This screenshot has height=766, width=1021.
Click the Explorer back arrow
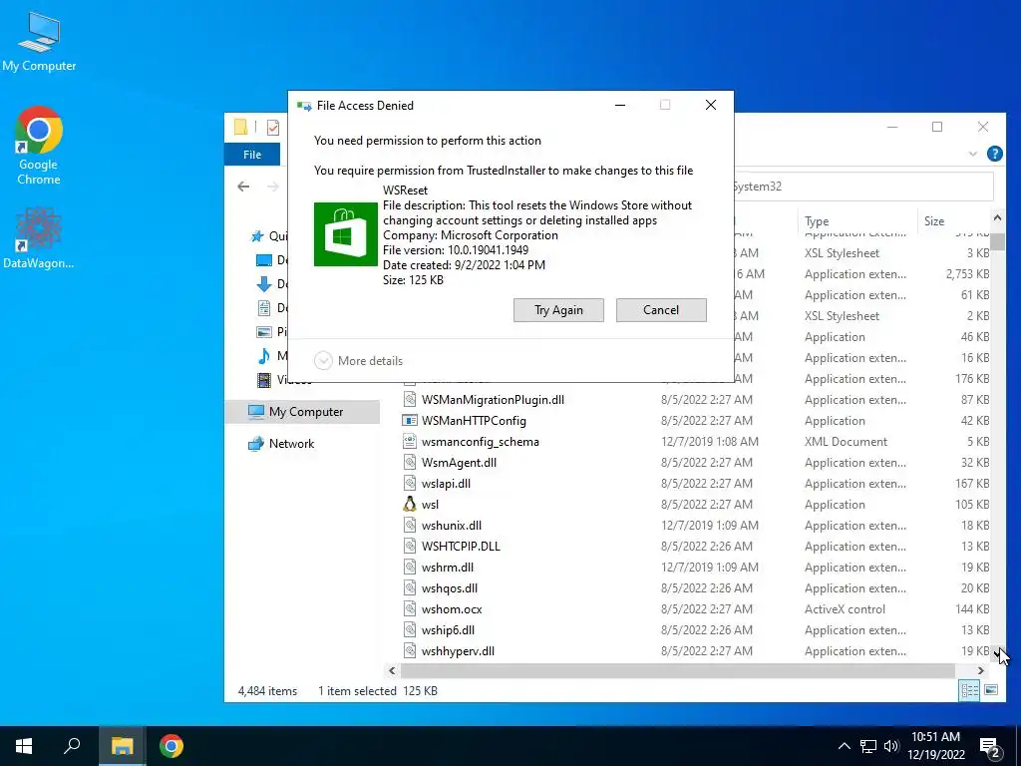[x=243, y=187]
